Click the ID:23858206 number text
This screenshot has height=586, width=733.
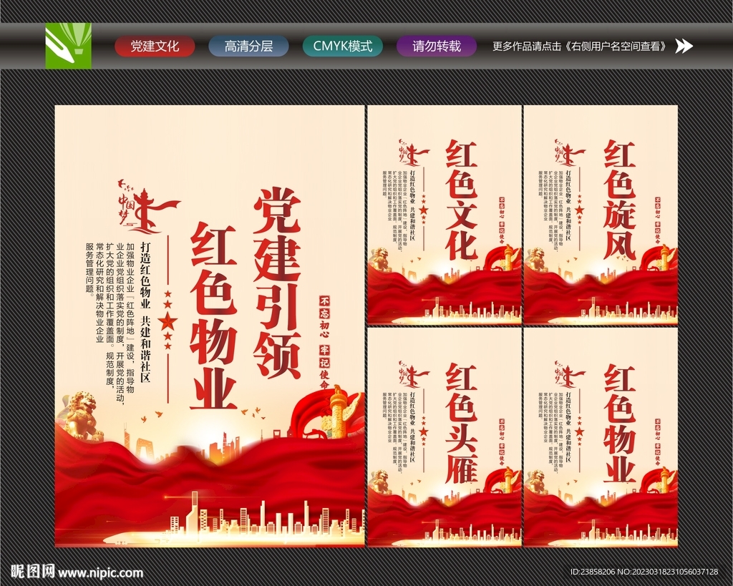(593, 572)
